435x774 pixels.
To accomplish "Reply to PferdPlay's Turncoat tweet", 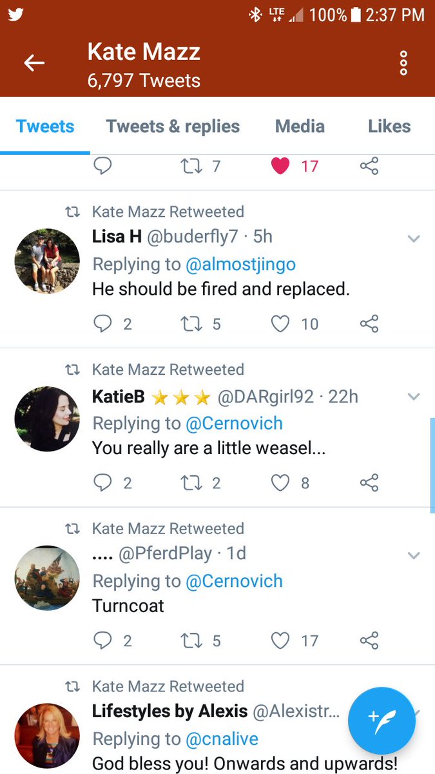I will pos(103,640).
